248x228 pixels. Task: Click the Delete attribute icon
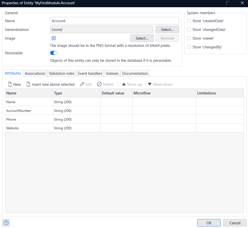[99, 84]
